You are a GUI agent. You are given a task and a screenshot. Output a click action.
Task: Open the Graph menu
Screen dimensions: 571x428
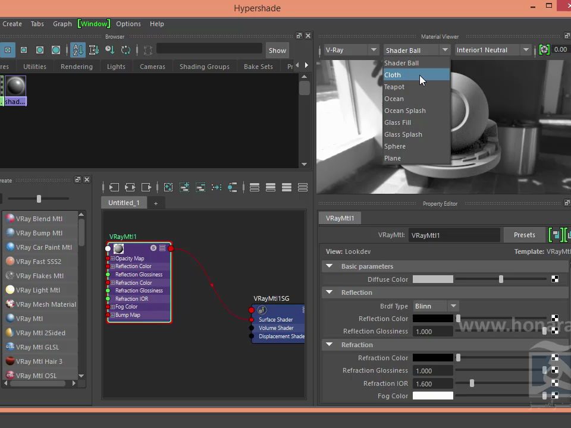pos(62,24)
